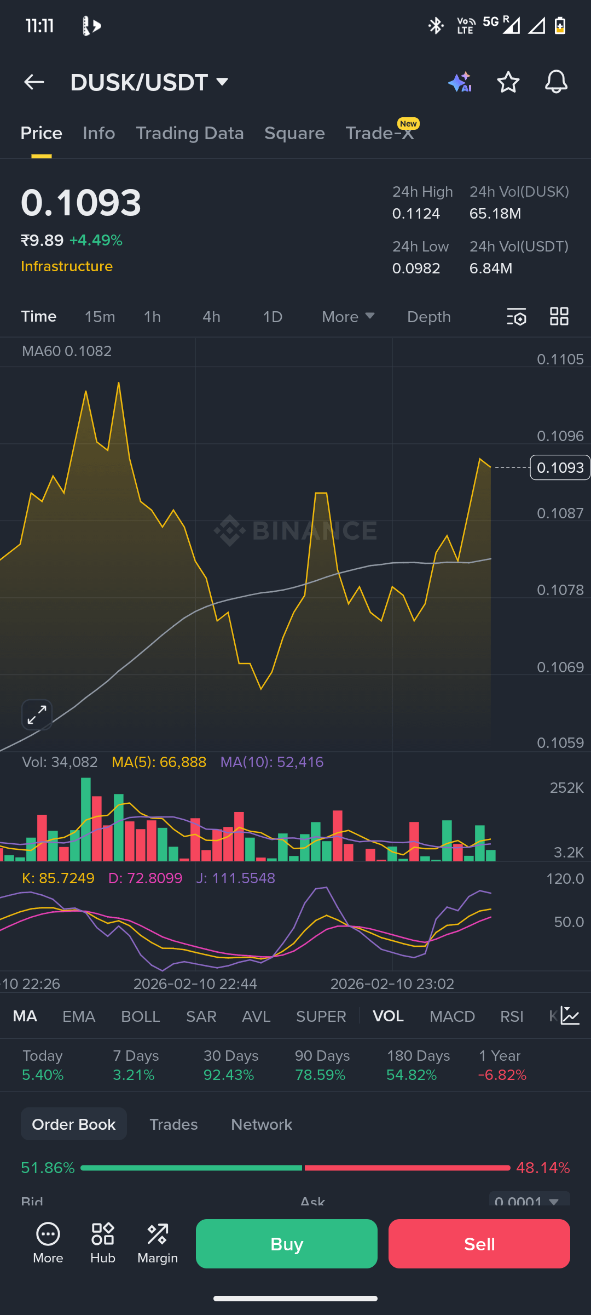Image resolution: width=591 pixels, height=1315 pixels.
Task: Switch to the Trading Data tab
Action: point(190,133)
